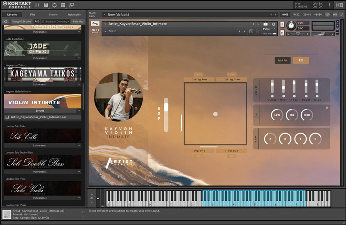Click the Manage Libraries button
The height and width of the screenshot is (225, 346).
pos(21,21)
